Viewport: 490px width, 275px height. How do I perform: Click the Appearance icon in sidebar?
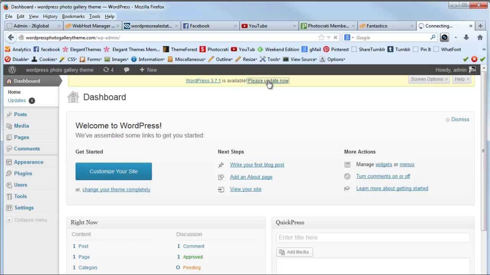9,162
